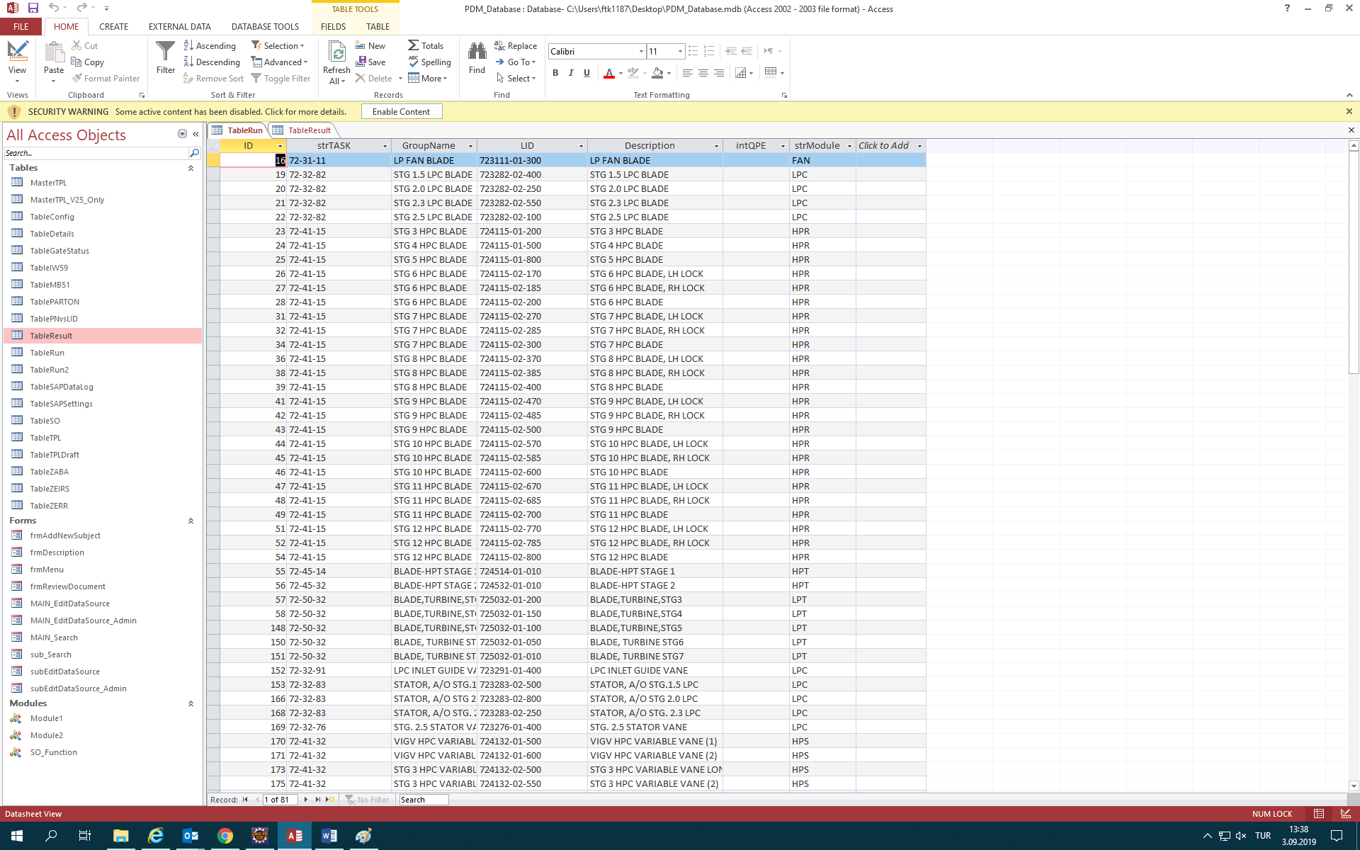This screenshot has width=1360, height=850.
Task: Click the Find binoculars icon
Action: [477, 52]
